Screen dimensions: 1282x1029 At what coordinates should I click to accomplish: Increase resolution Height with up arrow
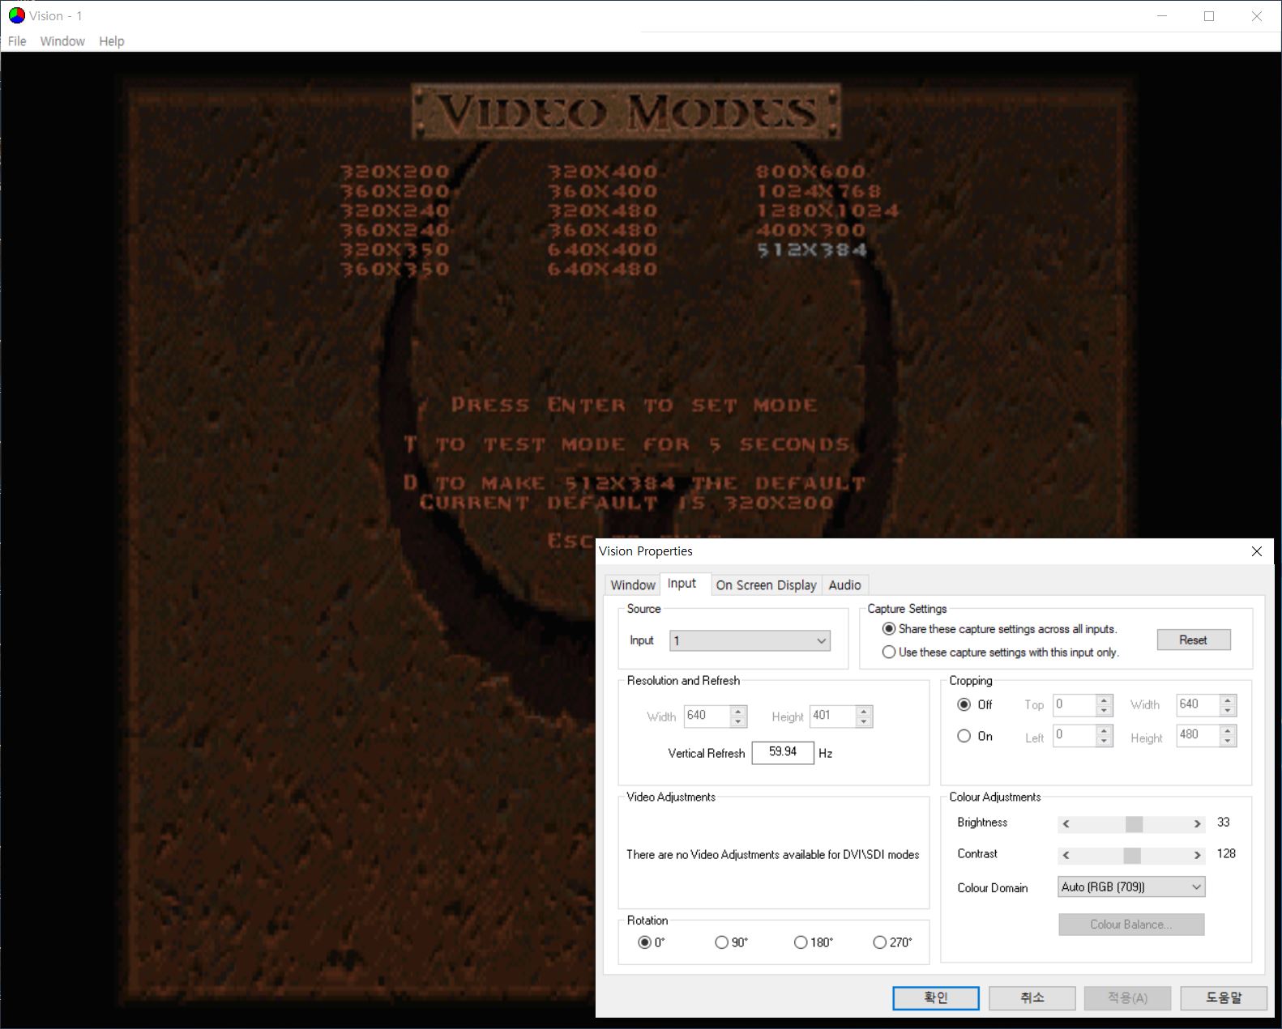click(x=864, y=711)
